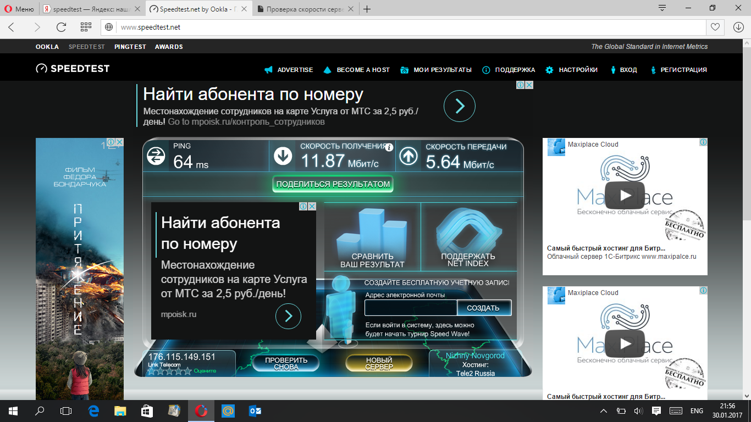751x422 pixels.
Task: Open BECOME A HOST page
Action: click(x=357, y=70)
